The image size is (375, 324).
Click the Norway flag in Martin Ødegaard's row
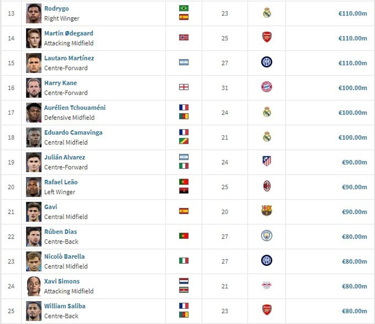[x=184, y=38]
